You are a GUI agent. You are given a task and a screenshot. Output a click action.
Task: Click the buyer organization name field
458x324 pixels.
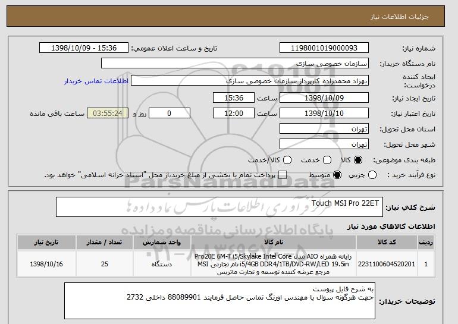235,64
